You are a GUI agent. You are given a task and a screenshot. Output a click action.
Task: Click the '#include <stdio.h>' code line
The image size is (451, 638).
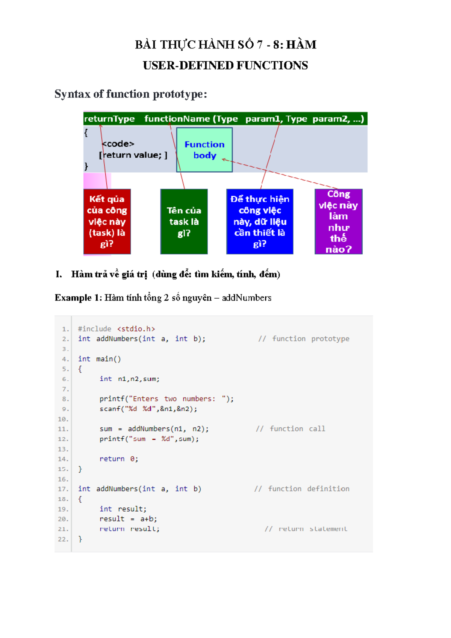point(116,329)
